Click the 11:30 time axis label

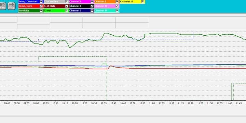pos(210,103)
